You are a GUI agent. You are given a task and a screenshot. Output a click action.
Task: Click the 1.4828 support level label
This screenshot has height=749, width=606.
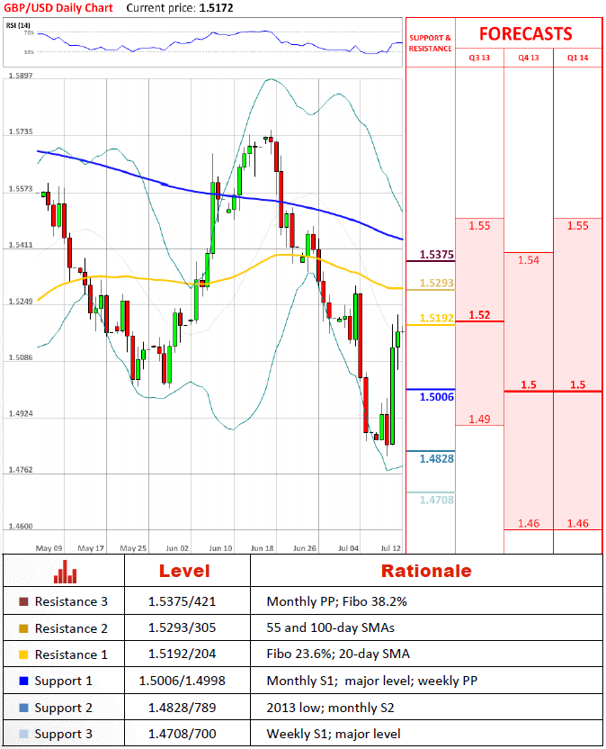[436, 459]
